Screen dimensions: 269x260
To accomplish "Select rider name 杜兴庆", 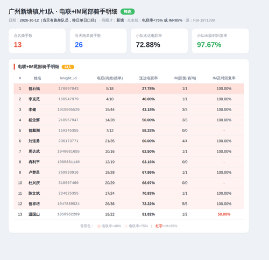I will coord(34,183).
